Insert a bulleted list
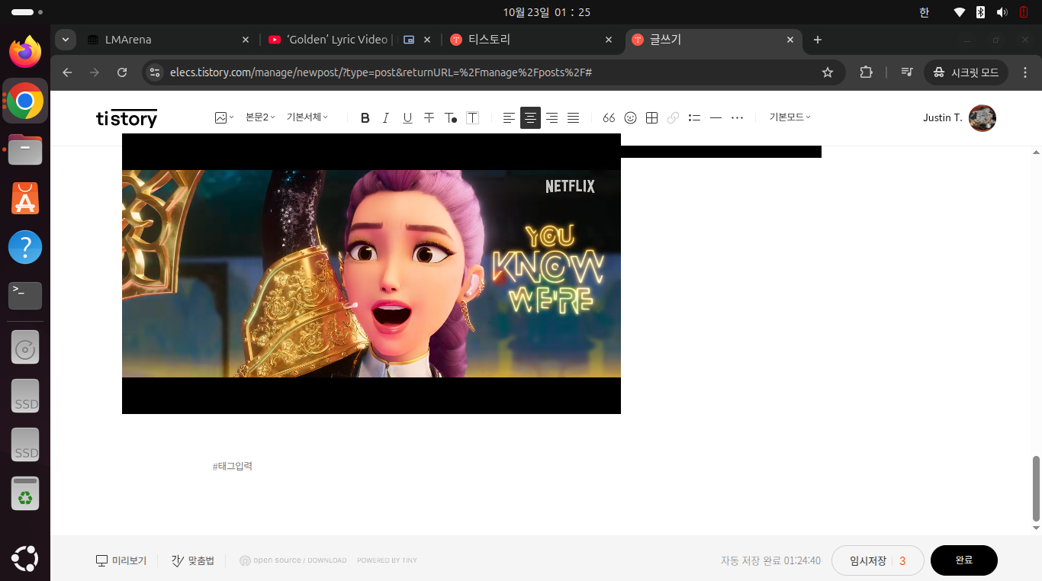Image resolution: width=1042 pixels, height=581 pixels. [x=694, y=117]
